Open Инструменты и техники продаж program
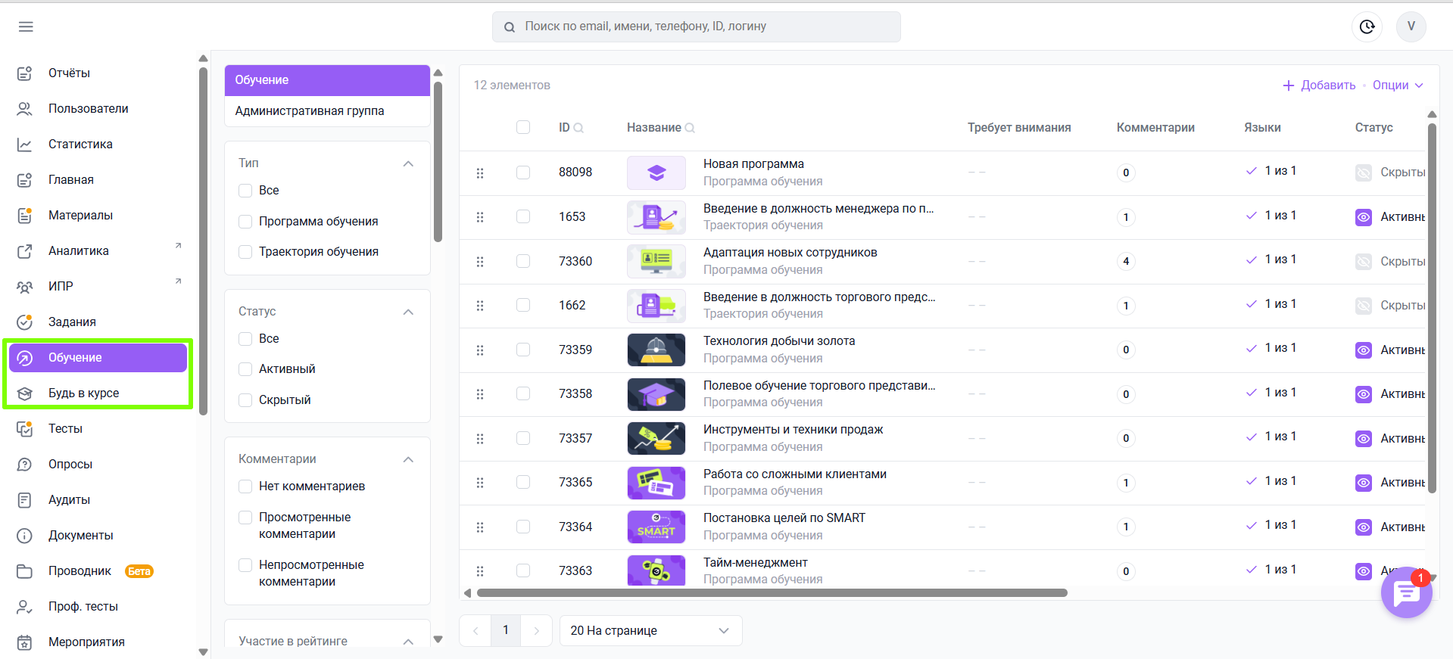The image size is (1453, 659). coord(793,430)
